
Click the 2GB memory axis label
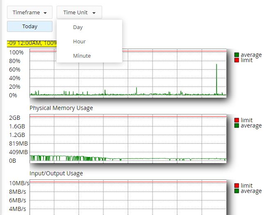(15, 118)
